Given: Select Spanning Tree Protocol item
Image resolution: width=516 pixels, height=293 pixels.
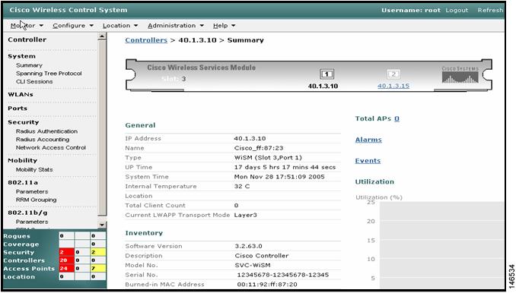Looking at the screenshot, I should 49,74.
